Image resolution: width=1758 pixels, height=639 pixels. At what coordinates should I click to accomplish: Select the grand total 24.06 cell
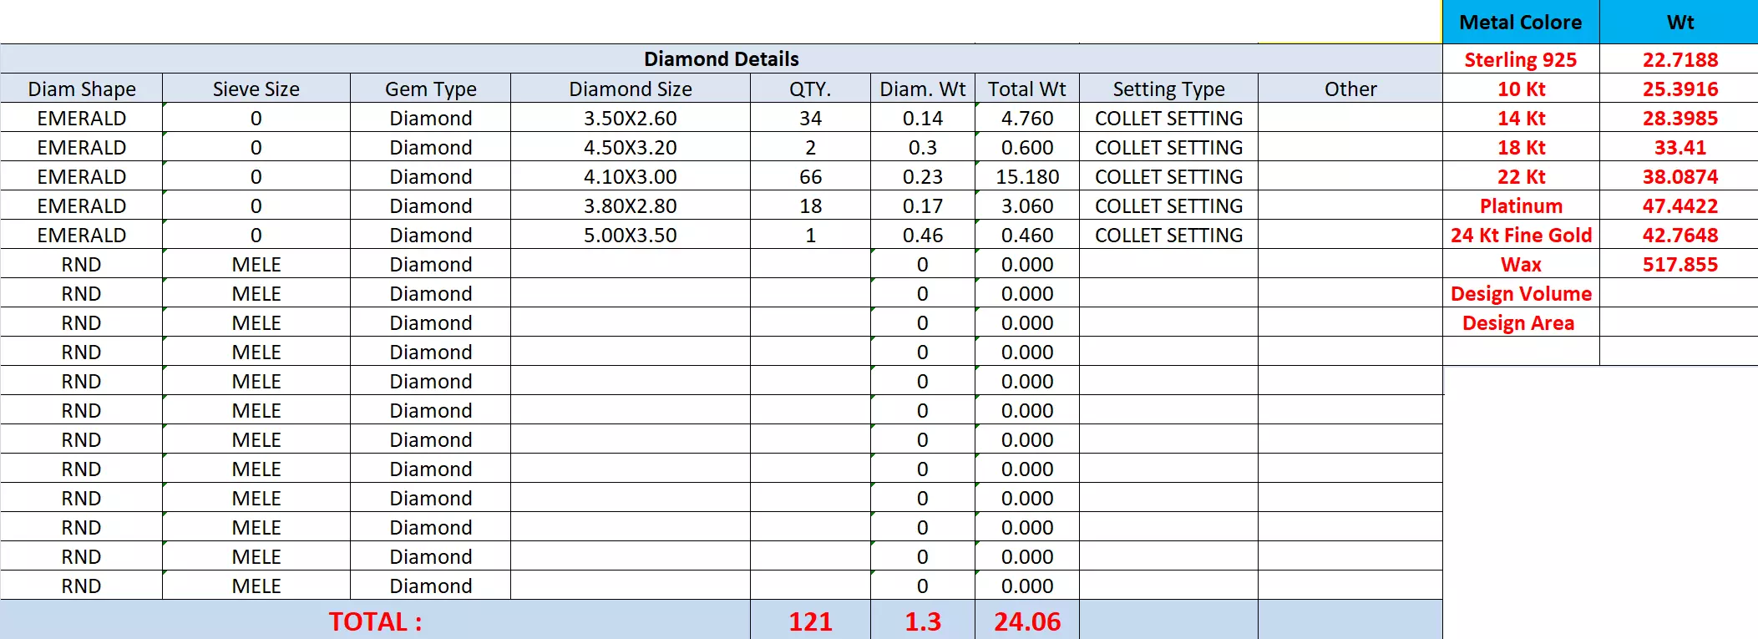pos(1027,621)
